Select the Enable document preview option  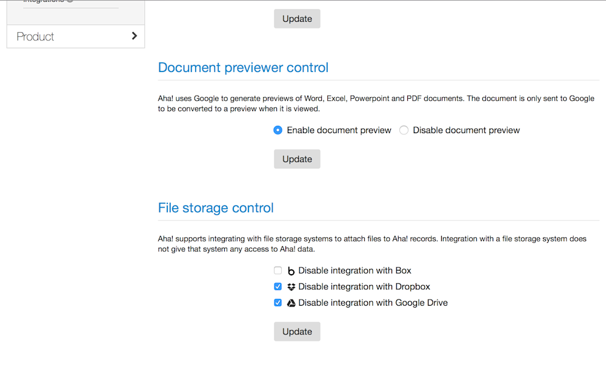pyautogui.click(x=278, y=130)
